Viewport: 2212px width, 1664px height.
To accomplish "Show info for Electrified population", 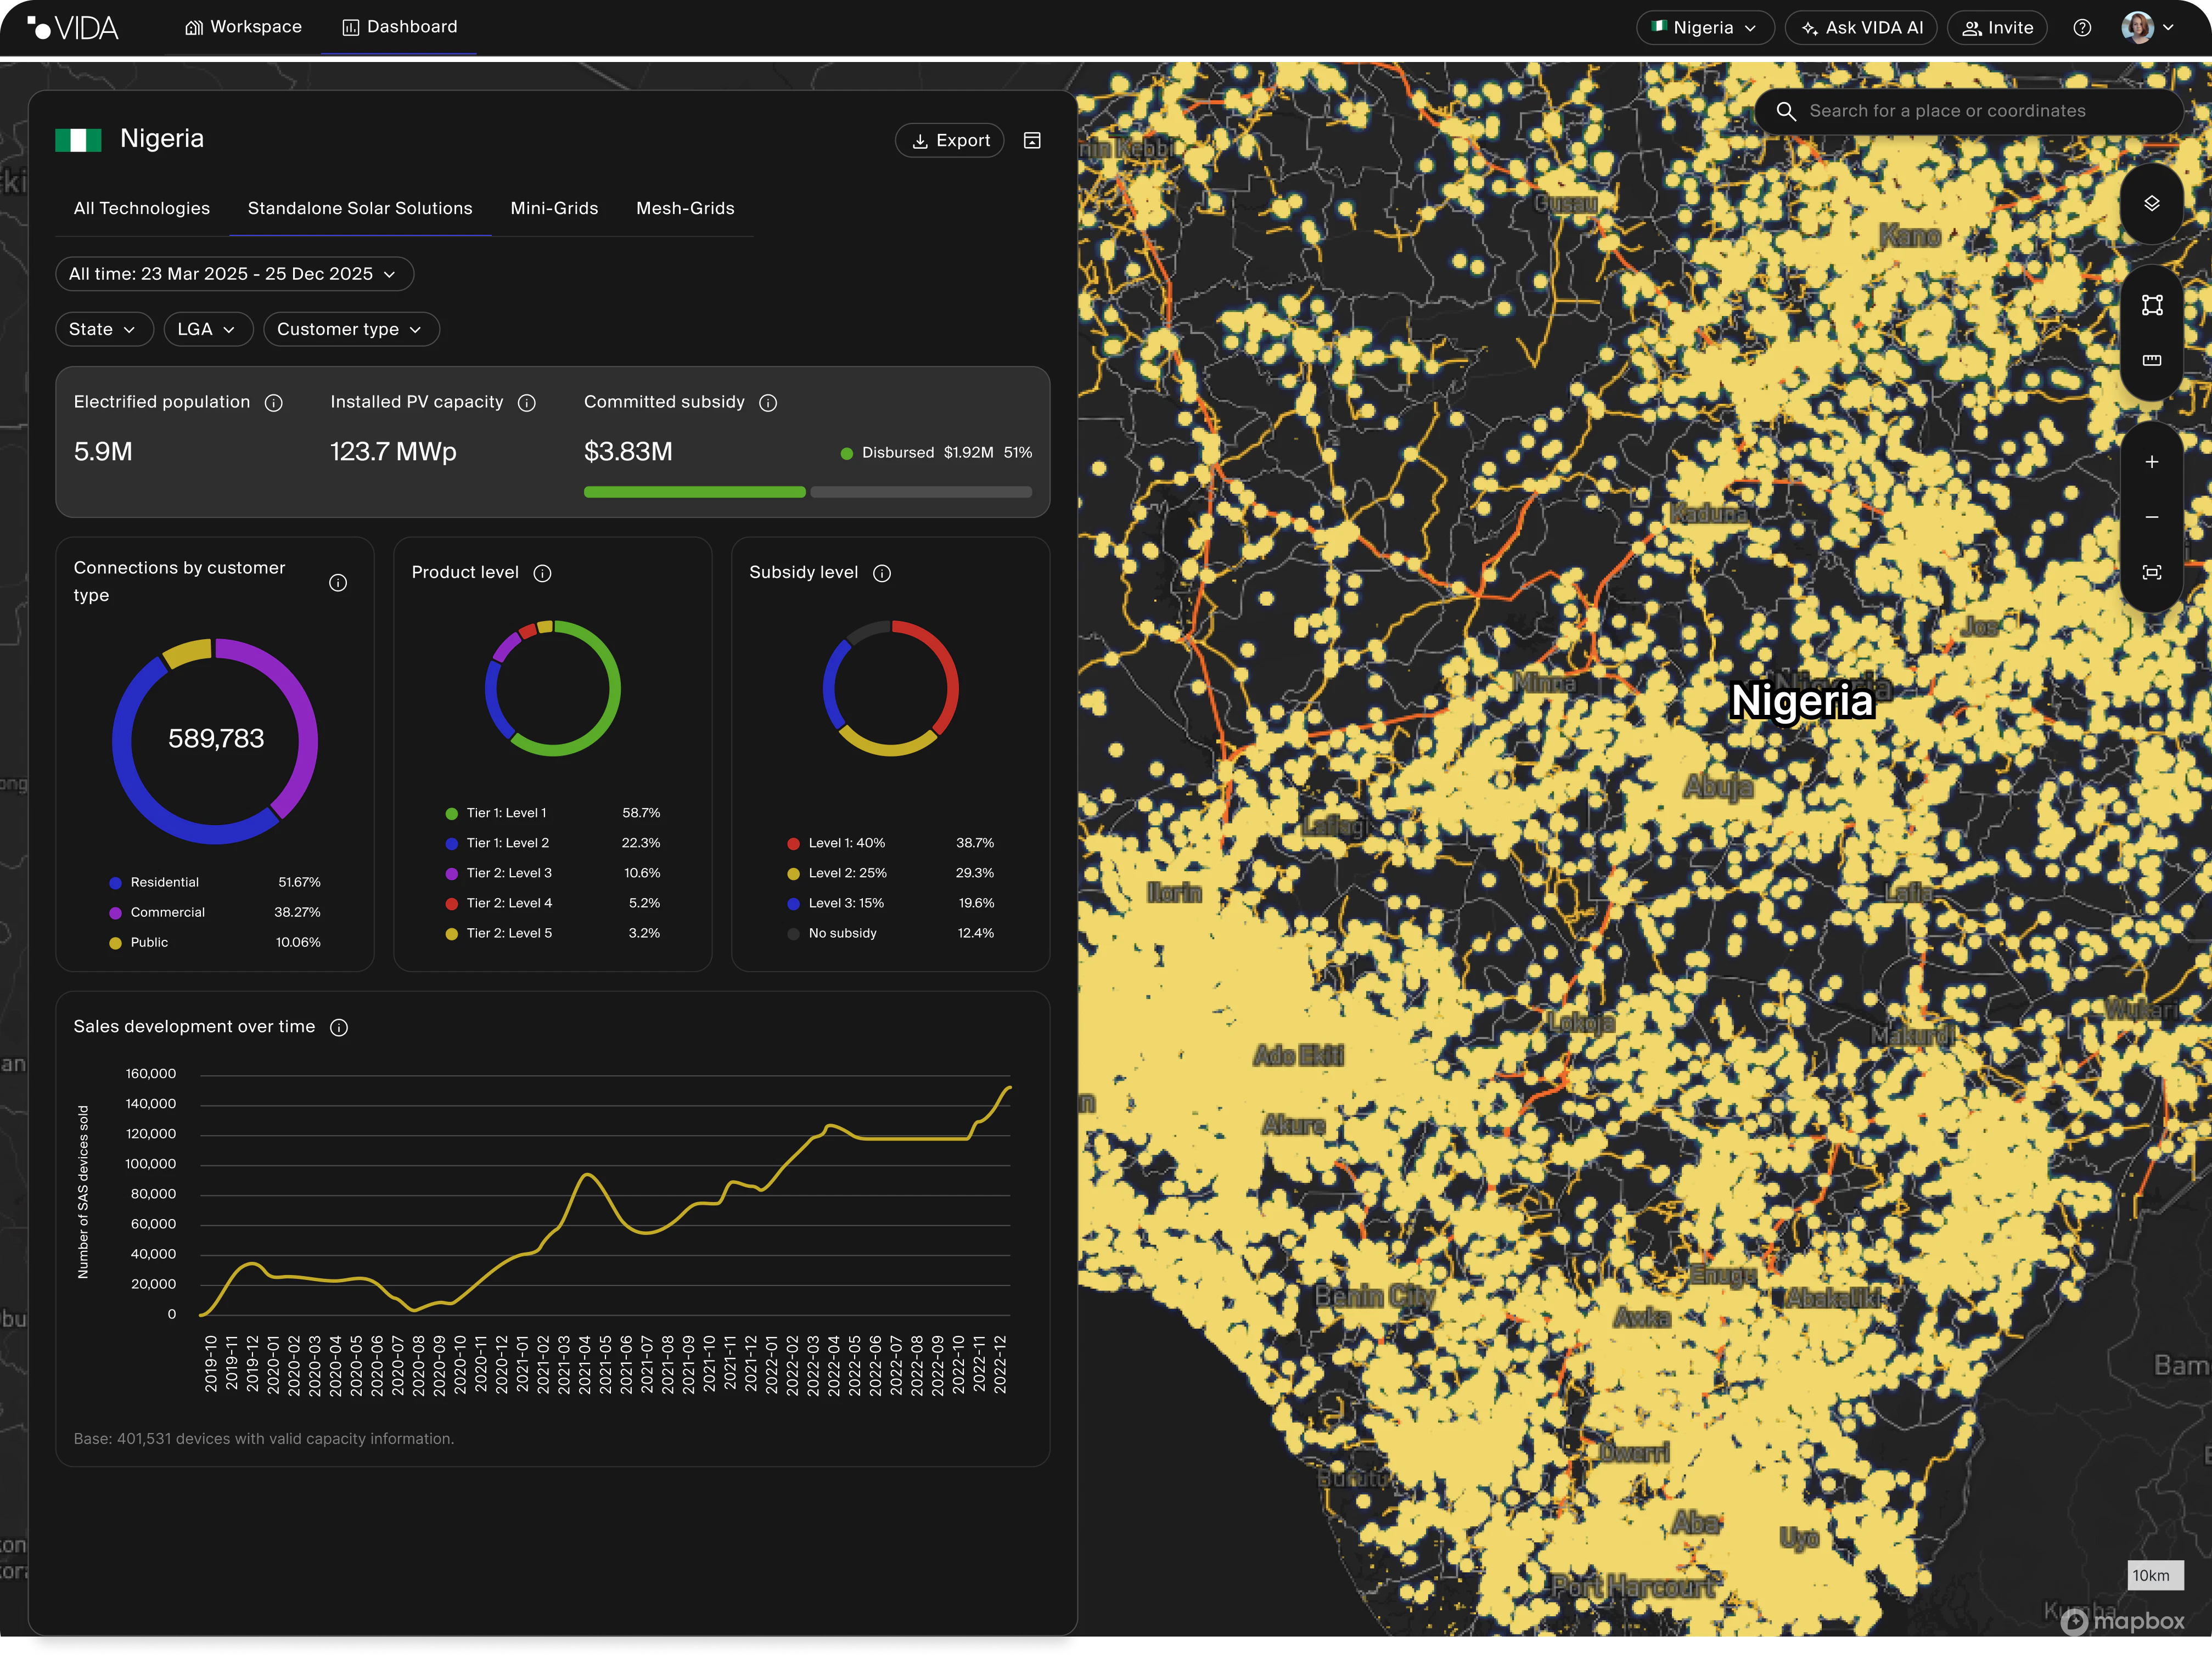I will point(273,403).
